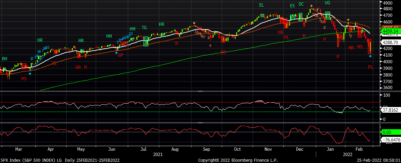Click the green TG signal label

coord(144,27)
